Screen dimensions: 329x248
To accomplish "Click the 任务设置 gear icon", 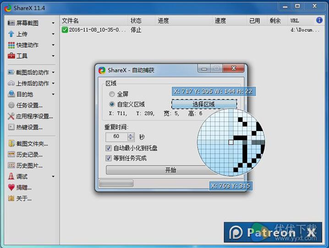I will tap(11, 105).
